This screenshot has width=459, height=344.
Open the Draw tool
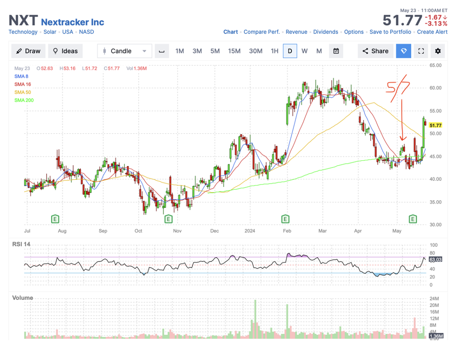click(x=28, y=51)
